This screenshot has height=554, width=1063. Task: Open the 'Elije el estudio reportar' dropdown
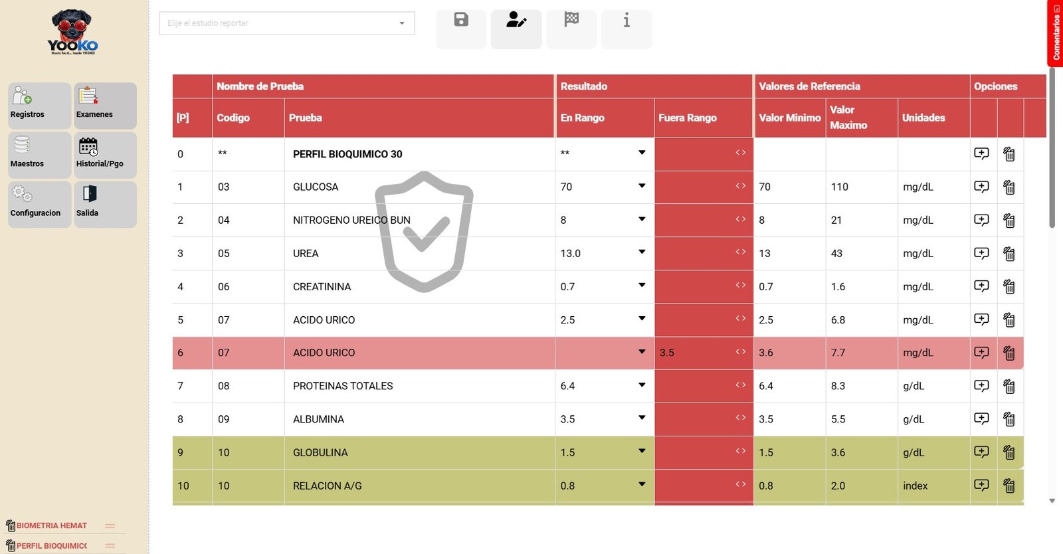pos(287,23)
